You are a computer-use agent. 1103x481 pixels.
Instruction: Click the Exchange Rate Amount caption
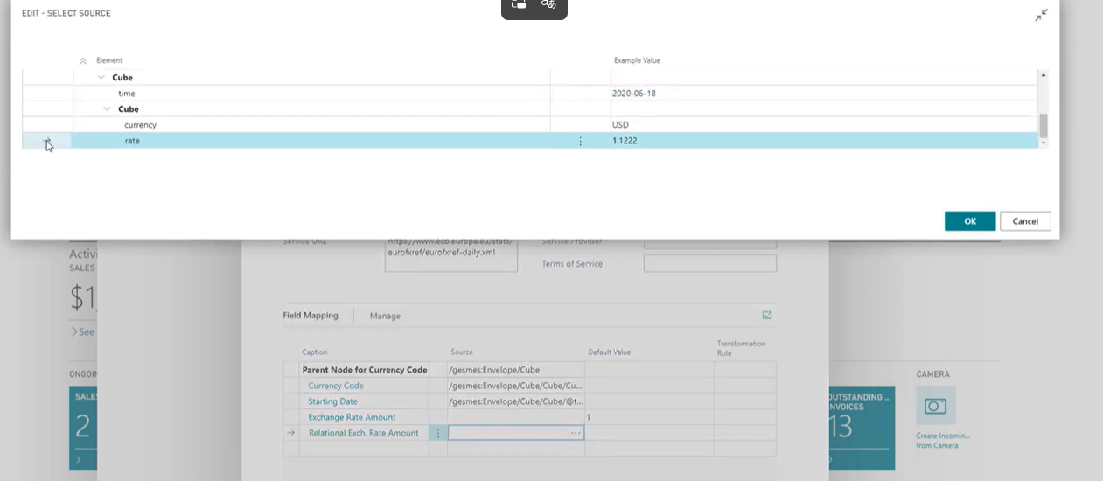pyautogui.click(x=352, y=417)
